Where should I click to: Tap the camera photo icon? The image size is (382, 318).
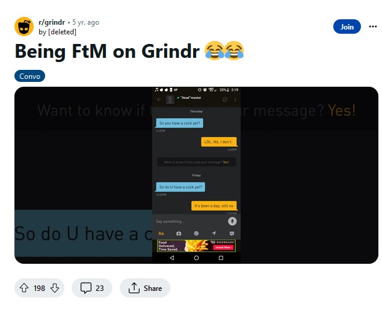[179, 233]
